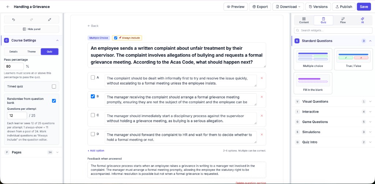Uncheck Randomise from question bank

[54, 101]
